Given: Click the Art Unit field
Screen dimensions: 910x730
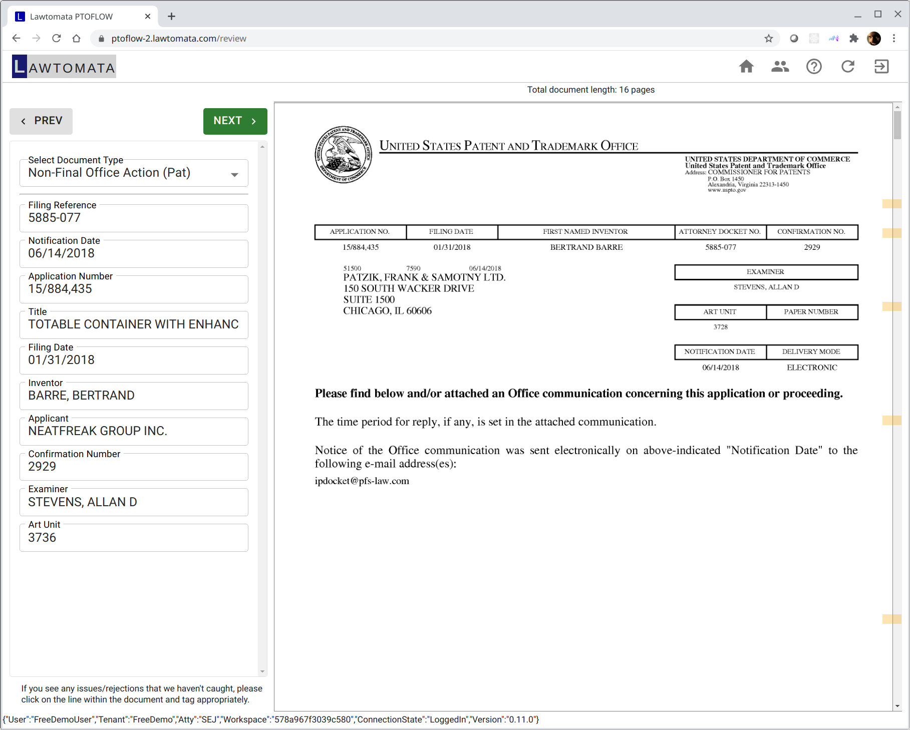Looking at the screenshot, I should [134, 538].
